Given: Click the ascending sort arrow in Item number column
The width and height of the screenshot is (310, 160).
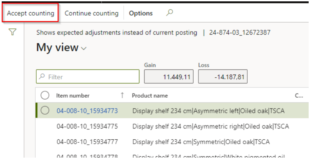Looking at the screenshot, I should click(122, 96).
